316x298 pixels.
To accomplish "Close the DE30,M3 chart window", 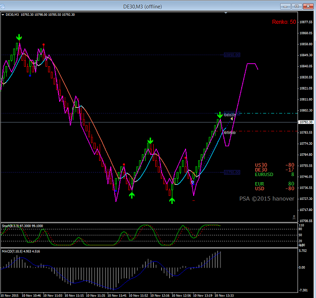I will click(x=308, y=7).
